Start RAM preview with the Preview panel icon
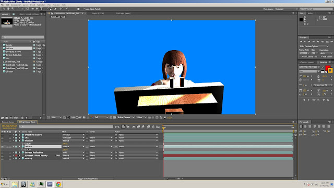 pyautogui.click(x=331, y=42)
